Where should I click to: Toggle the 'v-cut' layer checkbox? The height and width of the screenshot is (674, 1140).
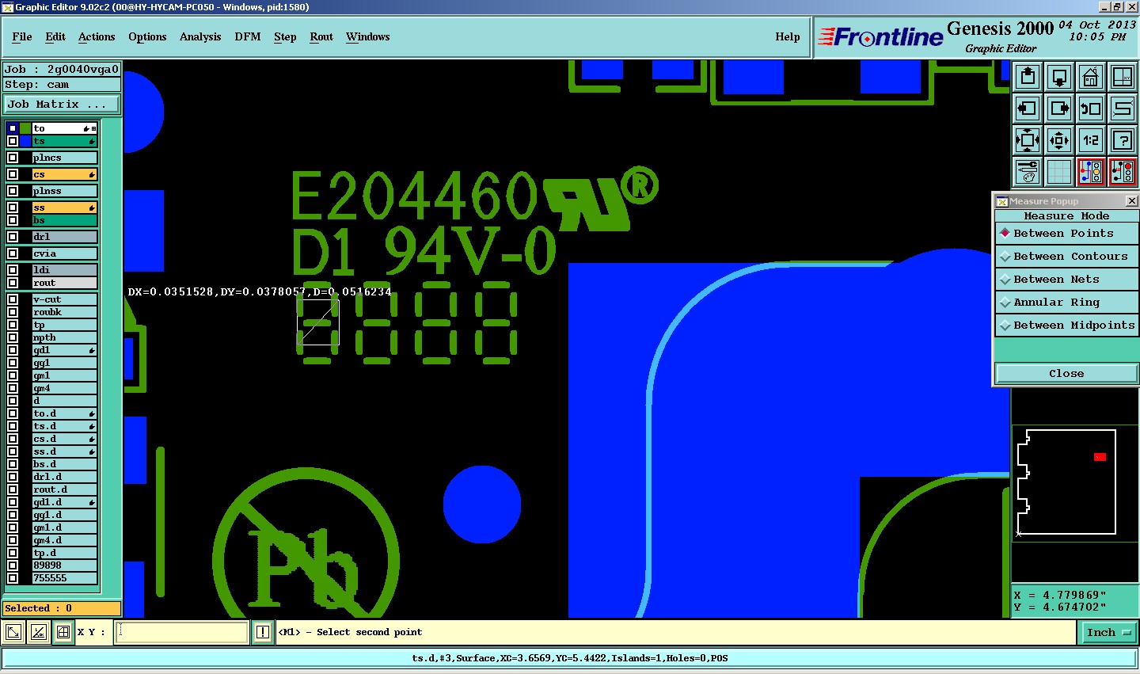pos(13,299)
